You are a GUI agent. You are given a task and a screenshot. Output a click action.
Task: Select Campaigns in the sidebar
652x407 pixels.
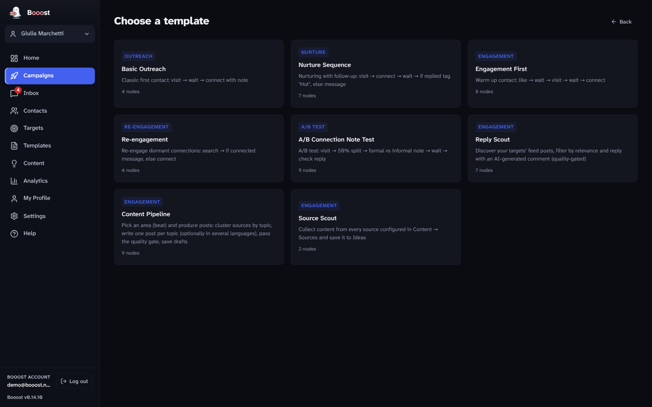50,76
